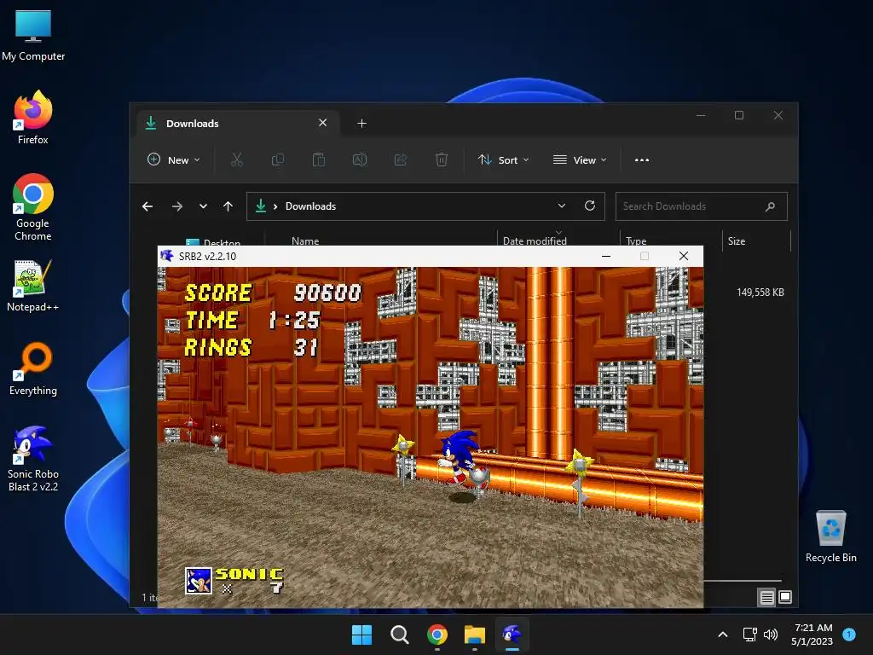873x655 pixels.
Task: Show hidden system tray icons
Action: click(723, 635)
